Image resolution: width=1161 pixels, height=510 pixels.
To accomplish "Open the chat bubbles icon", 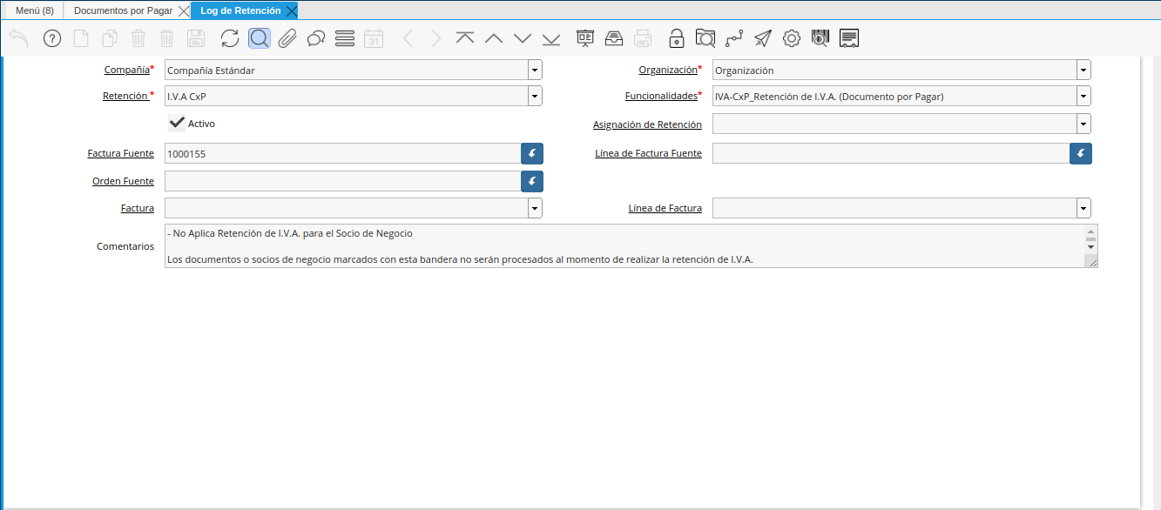I will pos(316,38).
